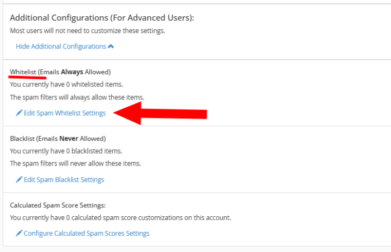
Task: Click the Blacklist (Emails Never Allowed) heading
Action: [x=58, y=139]
